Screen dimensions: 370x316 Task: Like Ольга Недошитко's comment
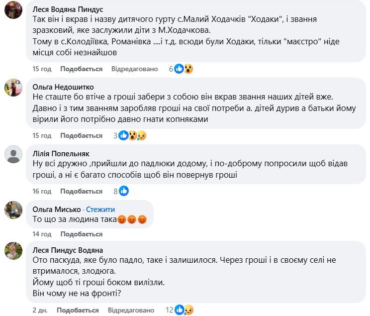81,136
